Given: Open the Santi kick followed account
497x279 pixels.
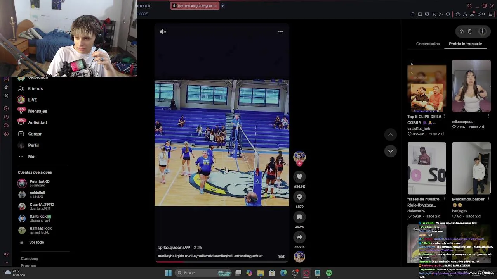Looking at the screenshot, I should pyautogui.click(x=35, y=218).
